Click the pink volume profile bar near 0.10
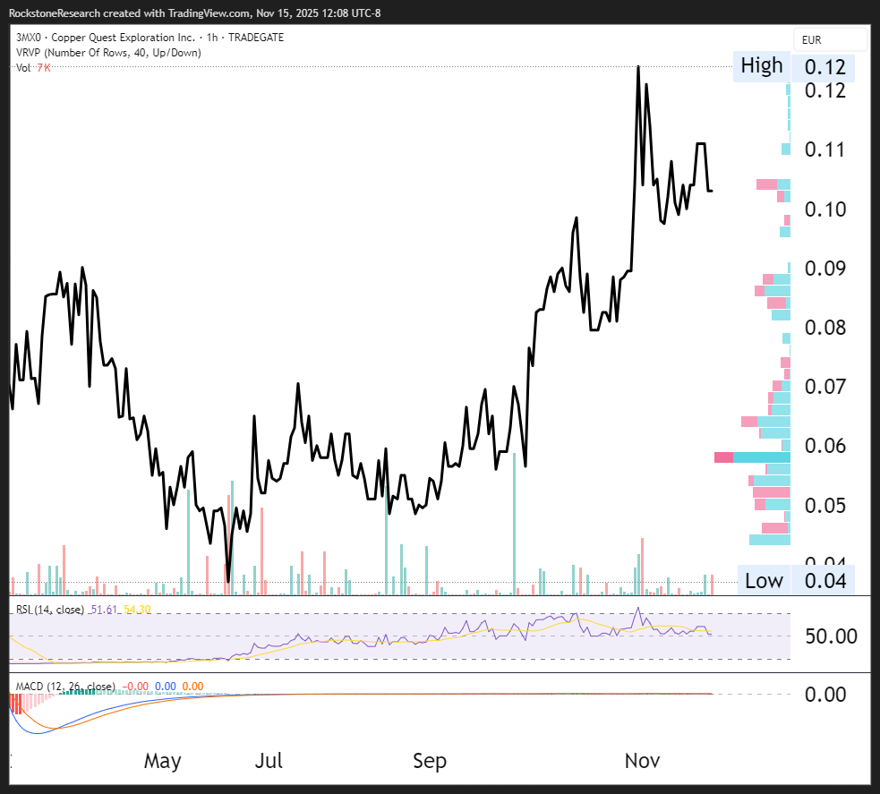880x794 pixels. (766, 184)
